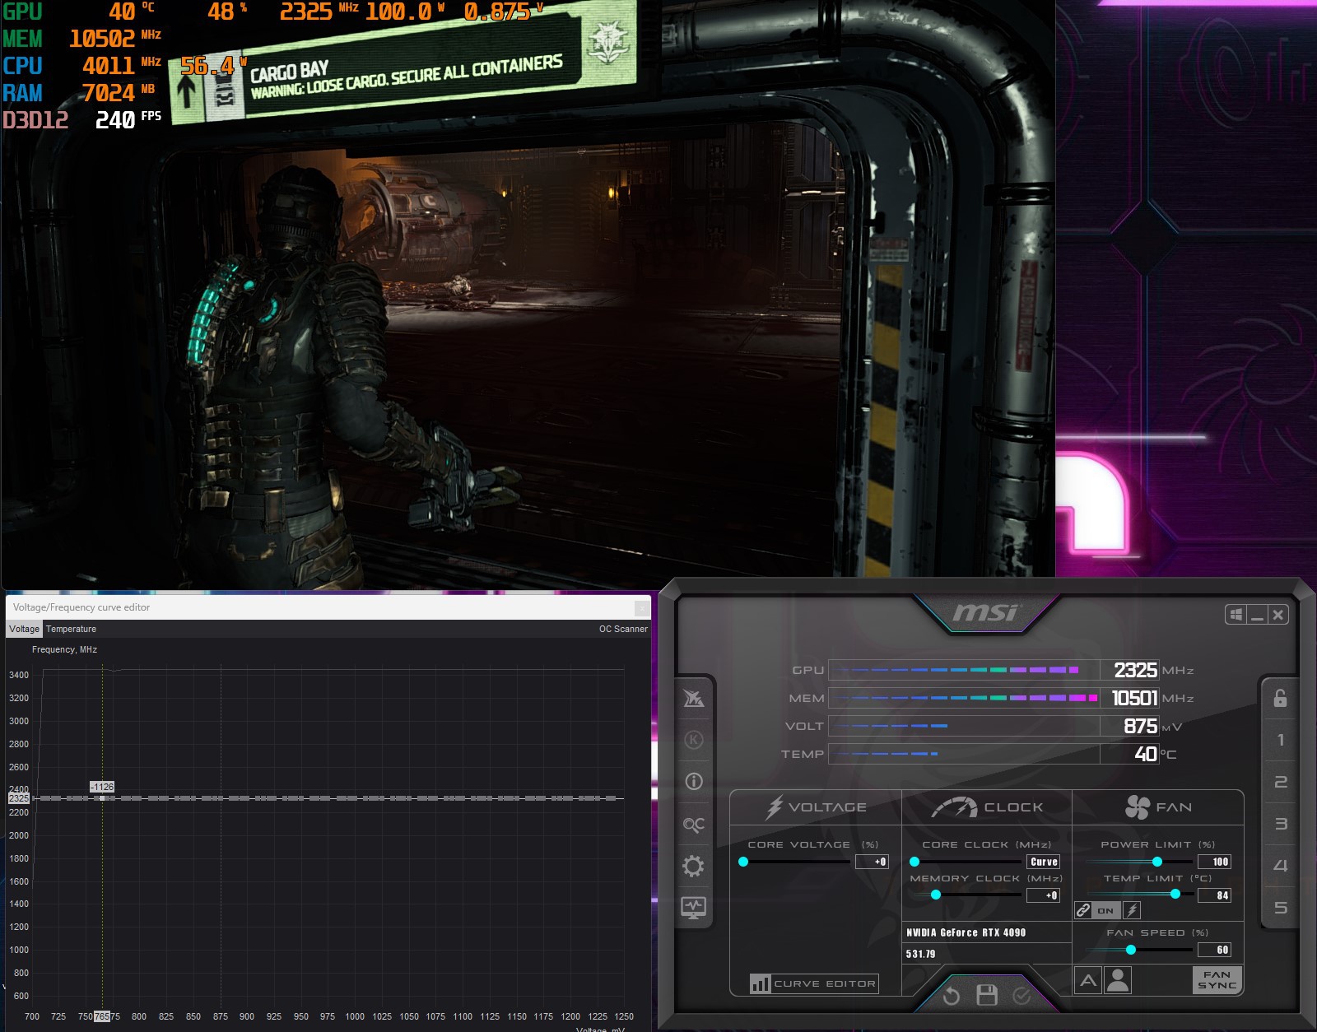1317x1032 pixels.
Task: Launch the OC Scanner sidebar icon
Action: (693, 824)
